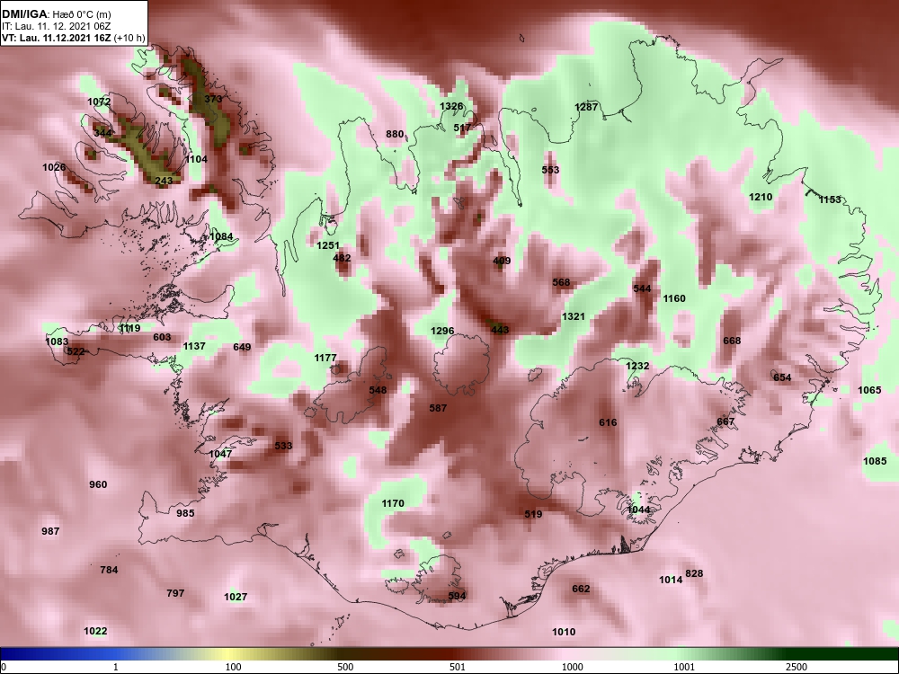Click the map value 1026

pyautogui.click(x=54, y=167)
